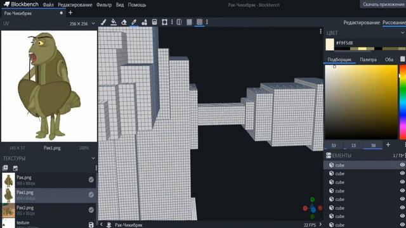The image size is (406, 228).
Task: Open the Редактирование menu
Action: (75, 4)
